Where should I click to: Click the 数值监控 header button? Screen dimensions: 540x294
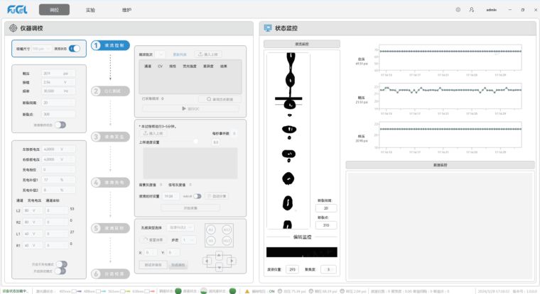pos(440,164)
